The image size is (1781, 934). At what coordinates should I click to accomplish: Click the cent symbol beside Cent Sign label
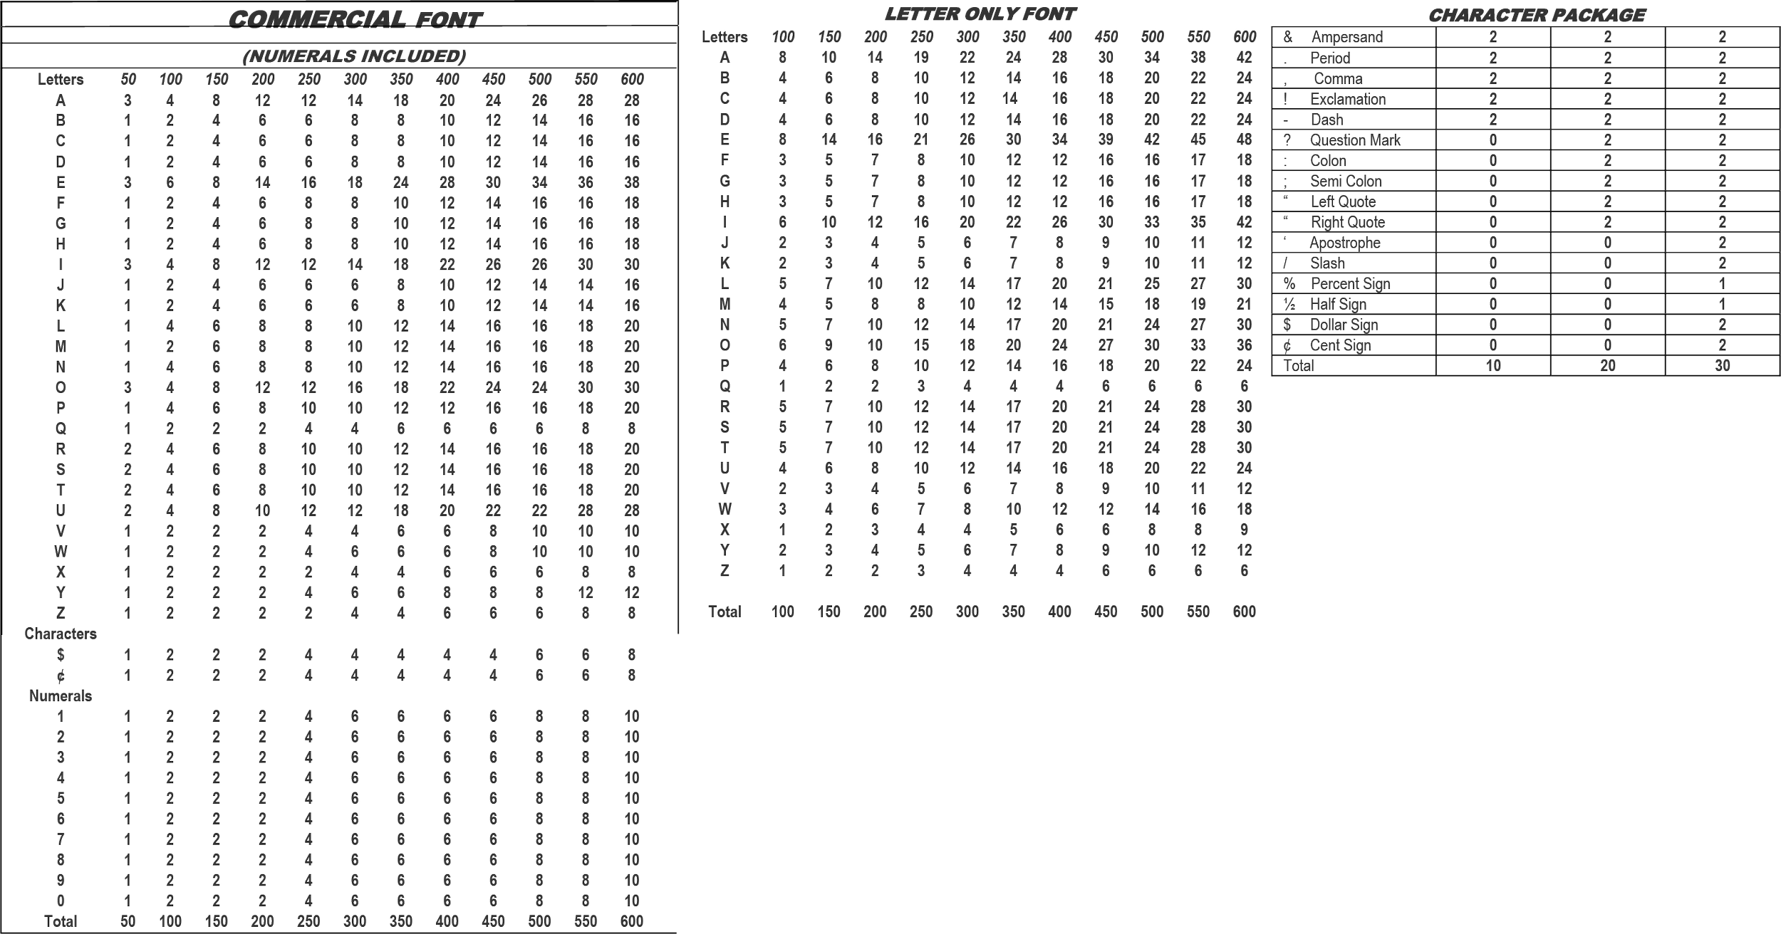(1287, 346)
